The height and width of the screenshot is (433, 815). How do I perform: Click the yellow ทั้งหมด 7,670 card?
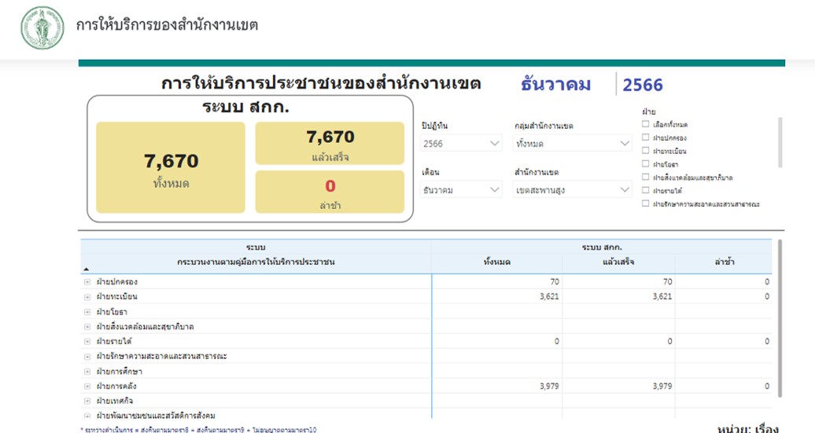(171, 167)
